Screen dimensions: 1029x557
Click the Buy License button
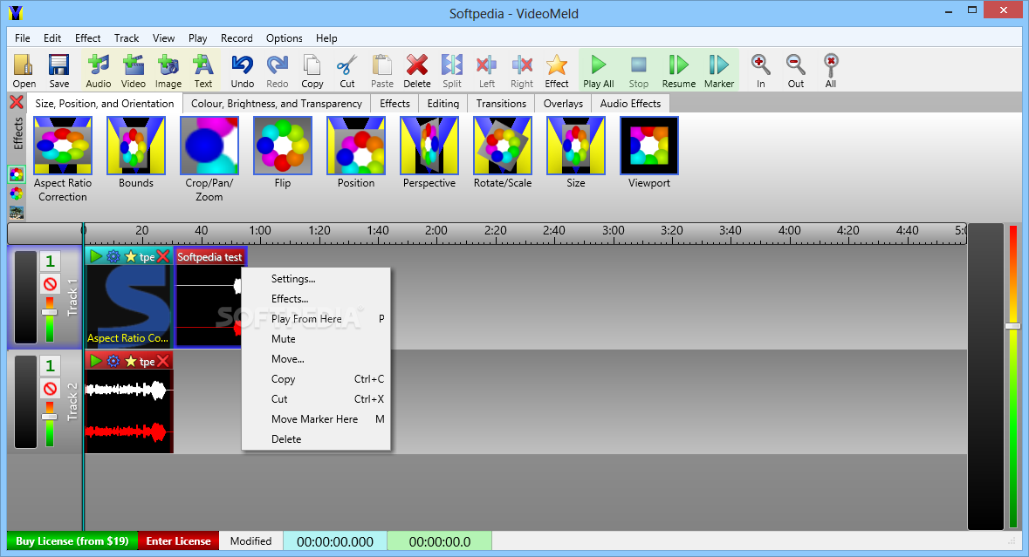72,541
